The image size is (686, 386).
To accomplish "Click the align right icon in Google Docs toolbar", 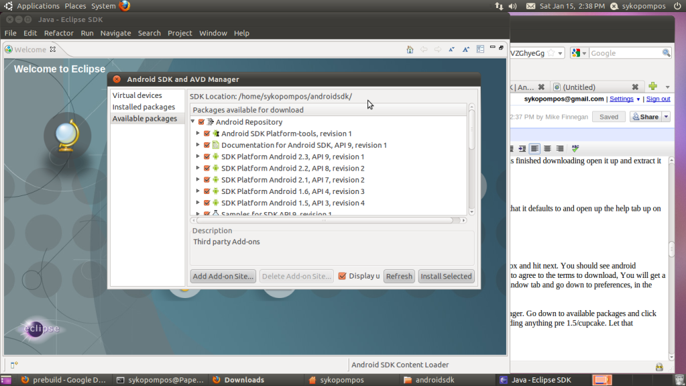I will tap(559, 148).
